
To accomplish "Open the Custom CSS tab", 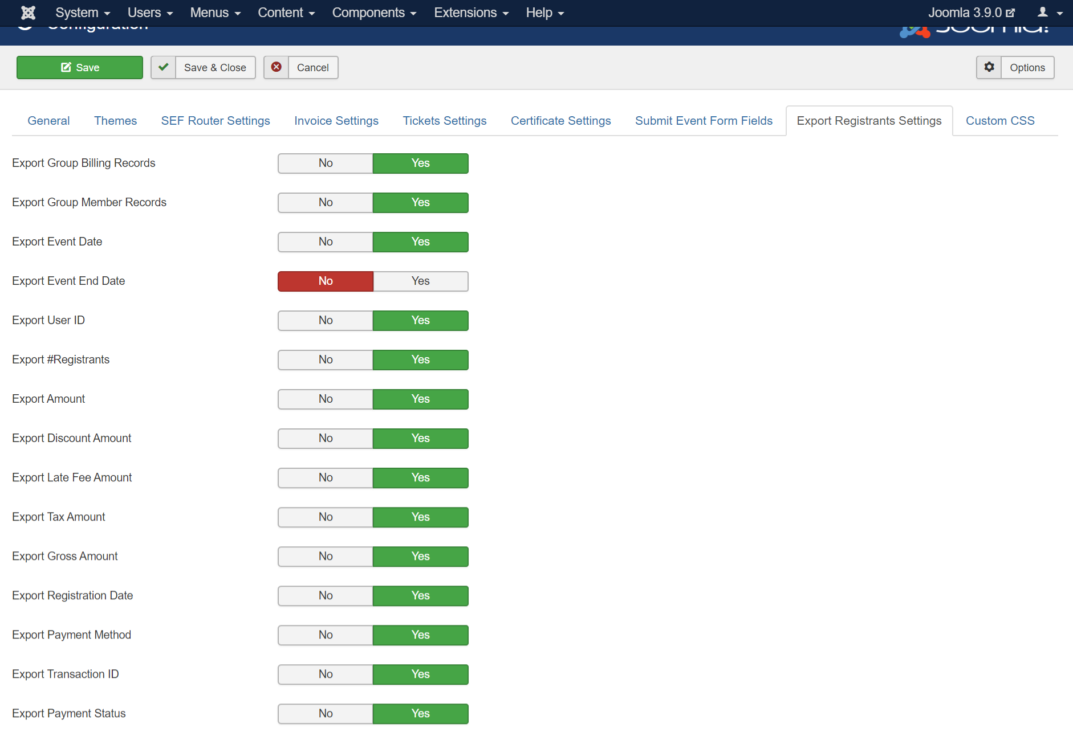I will click(x=1000, y=121).
